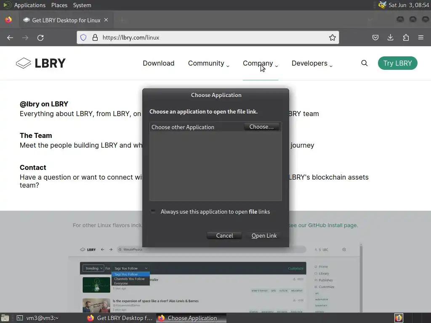This screenshot has width=431, height=323.
Task: Click the Open Link button
Action: (264, 236)
